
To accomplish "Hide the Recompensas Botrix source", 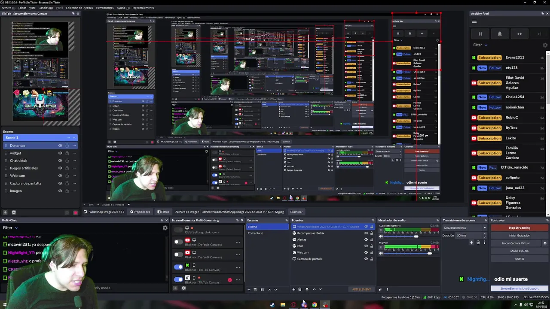I will click(x=366, y=233).
